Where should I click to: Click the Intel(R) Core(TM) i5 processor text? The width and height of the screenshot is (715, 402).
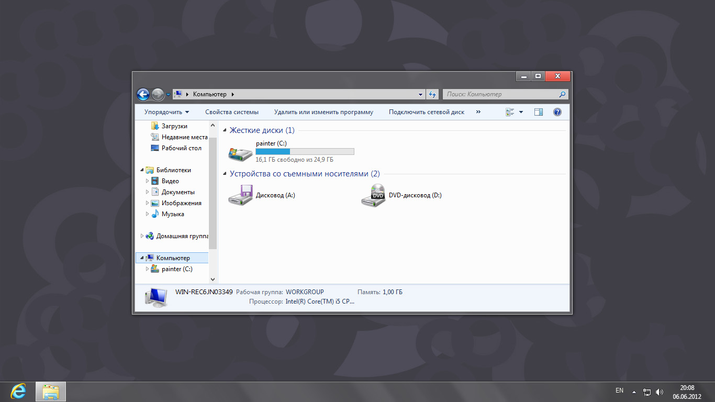click(x=320, y=302)
